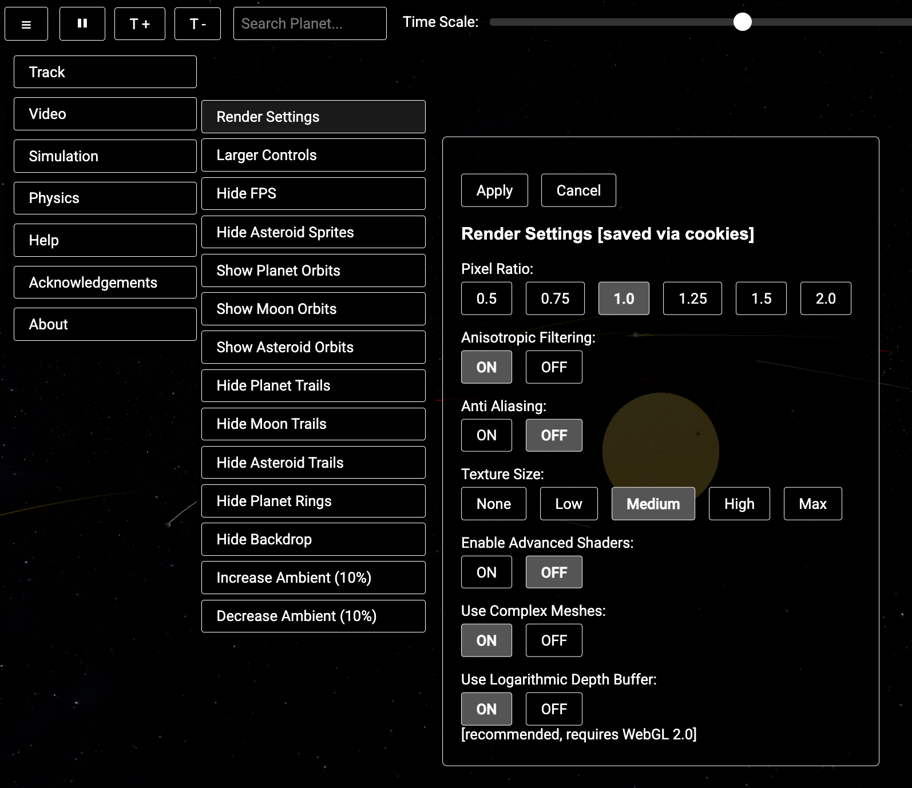The image size is (912, 788).
Task: Set Pixel Ratio to 2.0
Action: (825, 299)
